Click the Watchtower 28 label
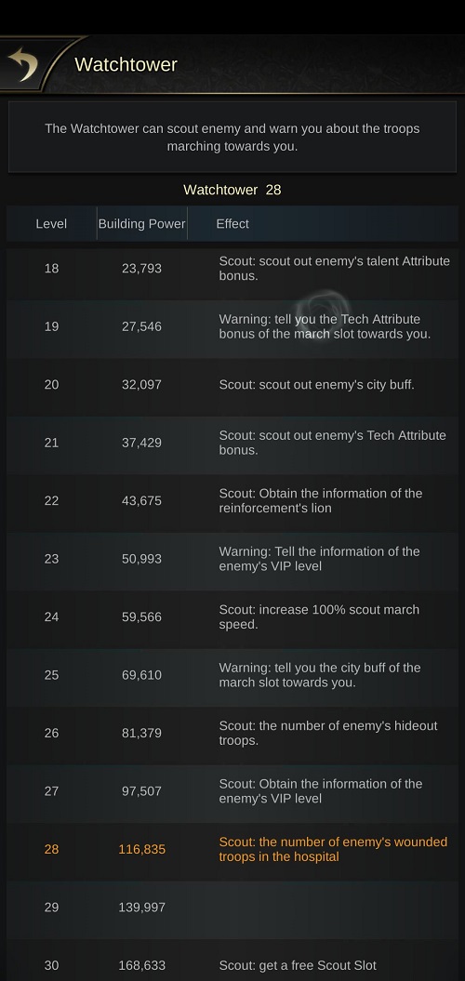 (x=232, y=190)
